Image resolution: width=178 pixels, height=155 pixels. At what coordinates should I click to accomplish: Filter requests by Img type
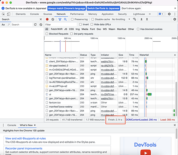[x=78, y=29]
